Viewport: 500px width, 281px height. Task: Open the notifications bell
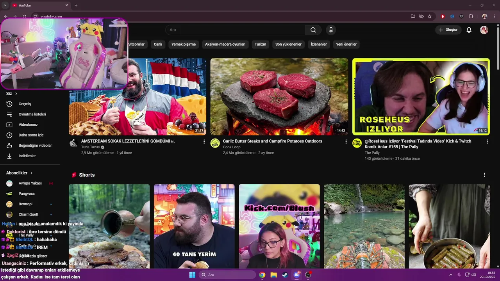pyautogui.click(x=469, y=30)
